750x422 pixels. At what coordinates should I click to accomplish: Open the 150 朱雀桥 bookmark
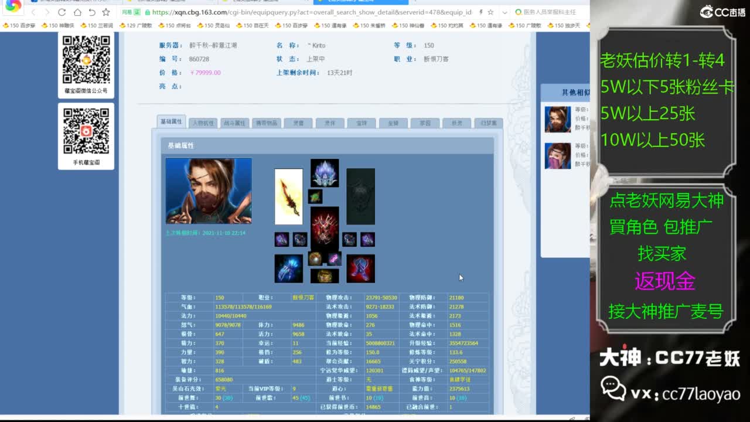pyautogui.click(x=369, y=26)
